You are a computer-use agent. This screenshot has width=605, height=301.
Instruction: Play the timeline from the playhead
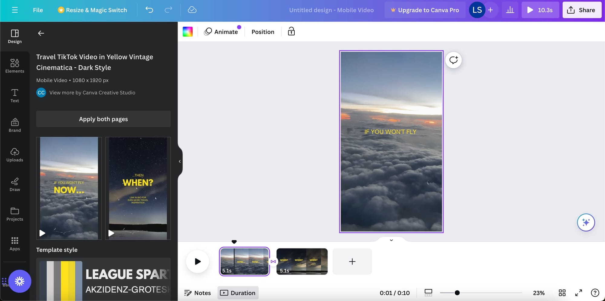click(198, 261)
